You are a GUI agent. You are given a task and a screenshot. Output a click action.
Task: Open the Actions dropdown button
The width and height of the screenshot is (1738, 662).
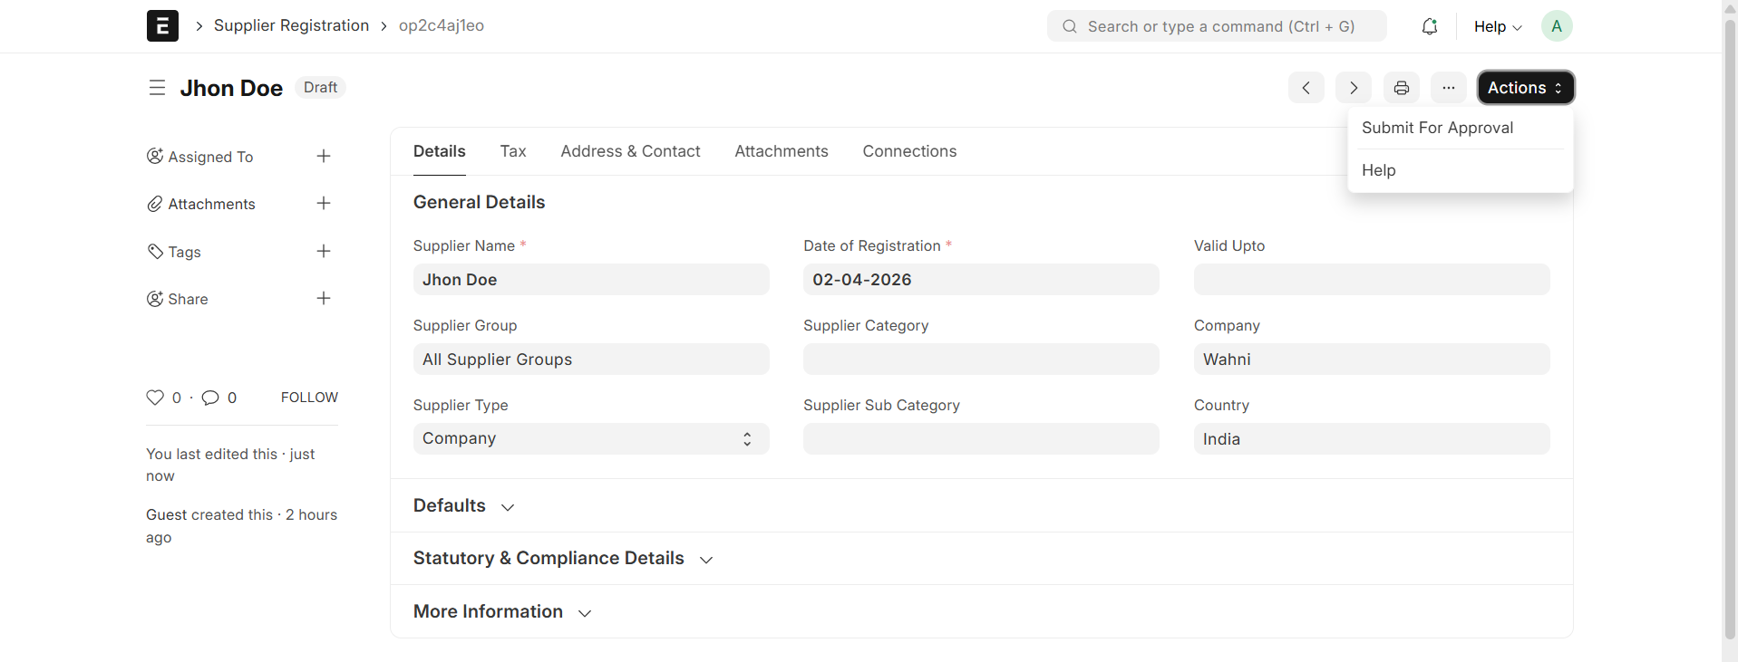pyautogui.click(x=1526, y=88)
